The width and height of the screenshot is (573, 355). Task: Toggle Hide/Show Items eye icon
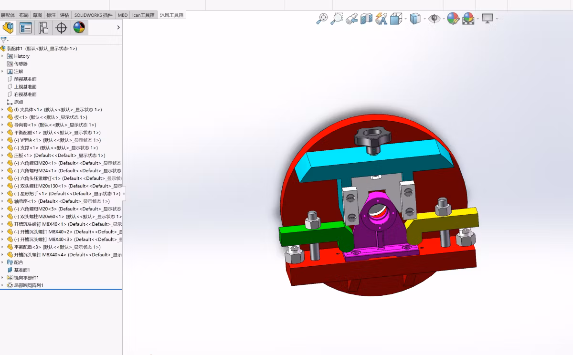434,19
